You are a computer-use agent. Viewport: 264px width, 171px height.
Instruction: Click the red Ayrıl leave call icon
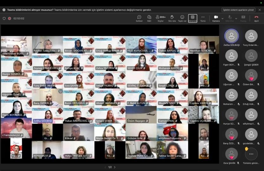[x=256, y=18]
